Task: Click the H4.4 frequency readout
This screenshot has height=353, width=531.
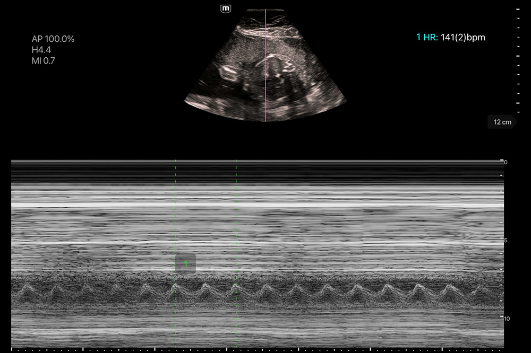Action: point(41,50)
